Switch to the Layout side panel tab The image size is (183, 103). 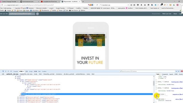click(171, 74)
